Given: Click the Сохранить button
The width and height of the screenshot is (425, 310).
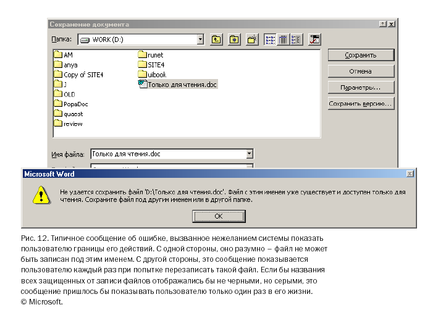Looking at the screenshot, I should pos(361,56).
